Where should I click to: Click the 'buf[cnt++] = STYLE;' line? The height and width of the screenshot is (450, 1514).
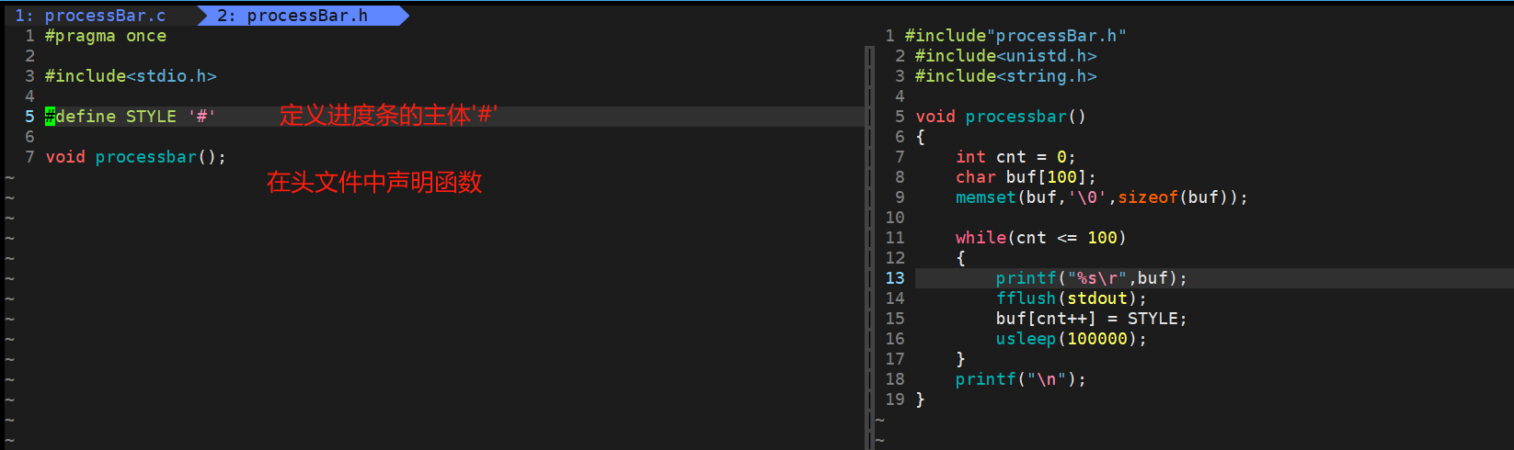(x=1092, y=319)
